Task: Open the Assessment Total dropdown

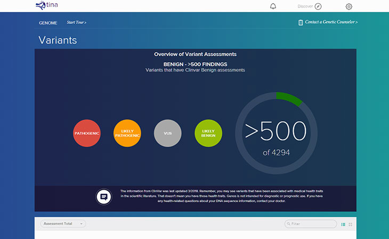Action: click(x=63, y=224)
